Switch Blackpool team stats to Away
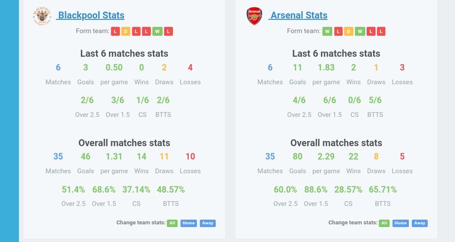The width and height of the screenshot is (455, 242). [208, 223]
